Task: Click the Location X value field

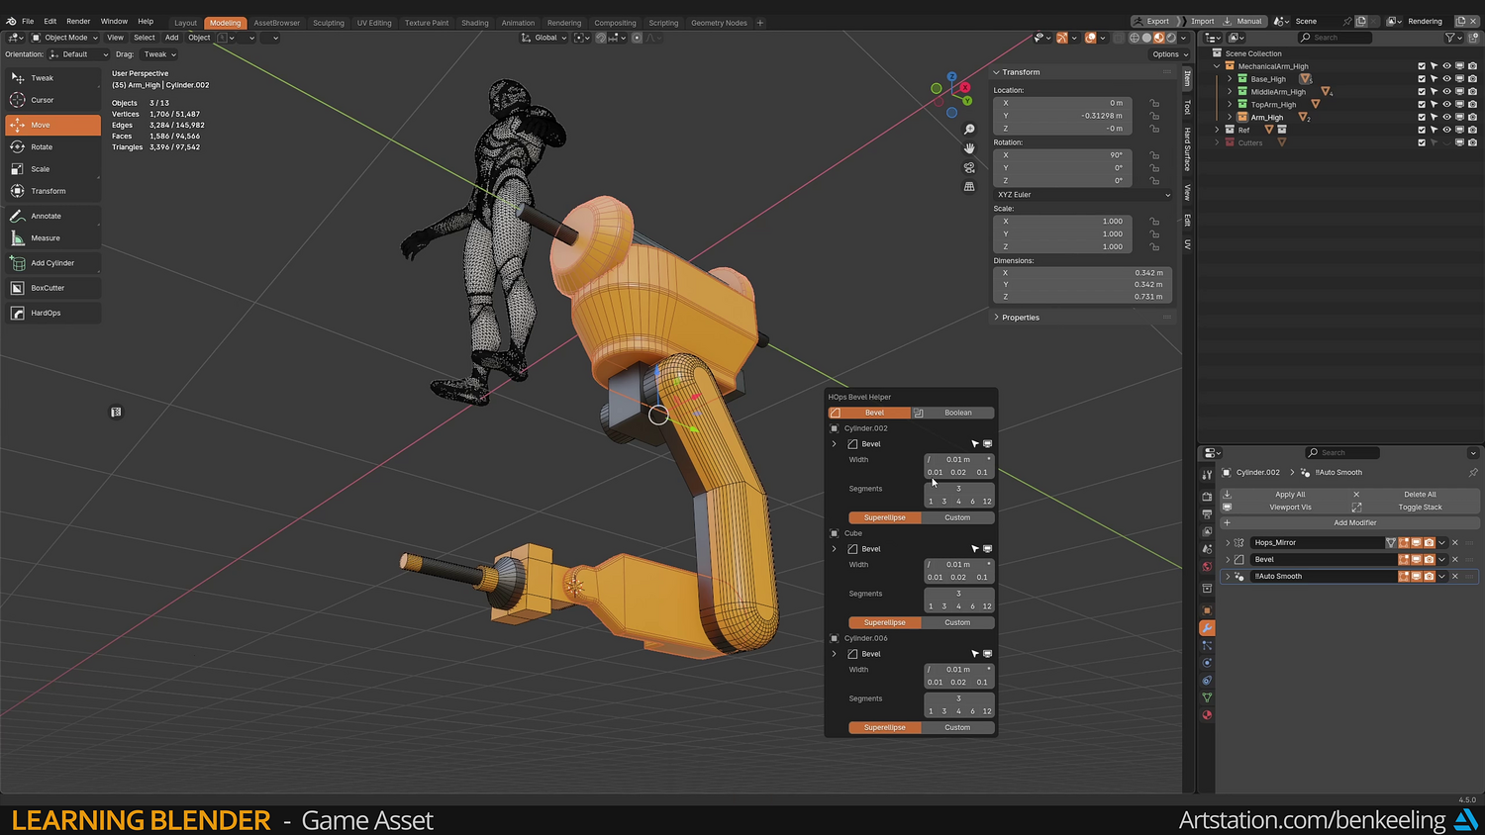Action: (x=1062, y=103)
